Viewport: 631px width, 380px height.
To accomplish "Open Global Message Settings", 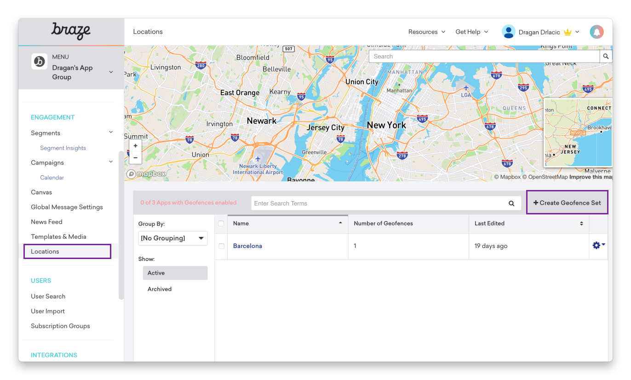I will pos(67,207).
